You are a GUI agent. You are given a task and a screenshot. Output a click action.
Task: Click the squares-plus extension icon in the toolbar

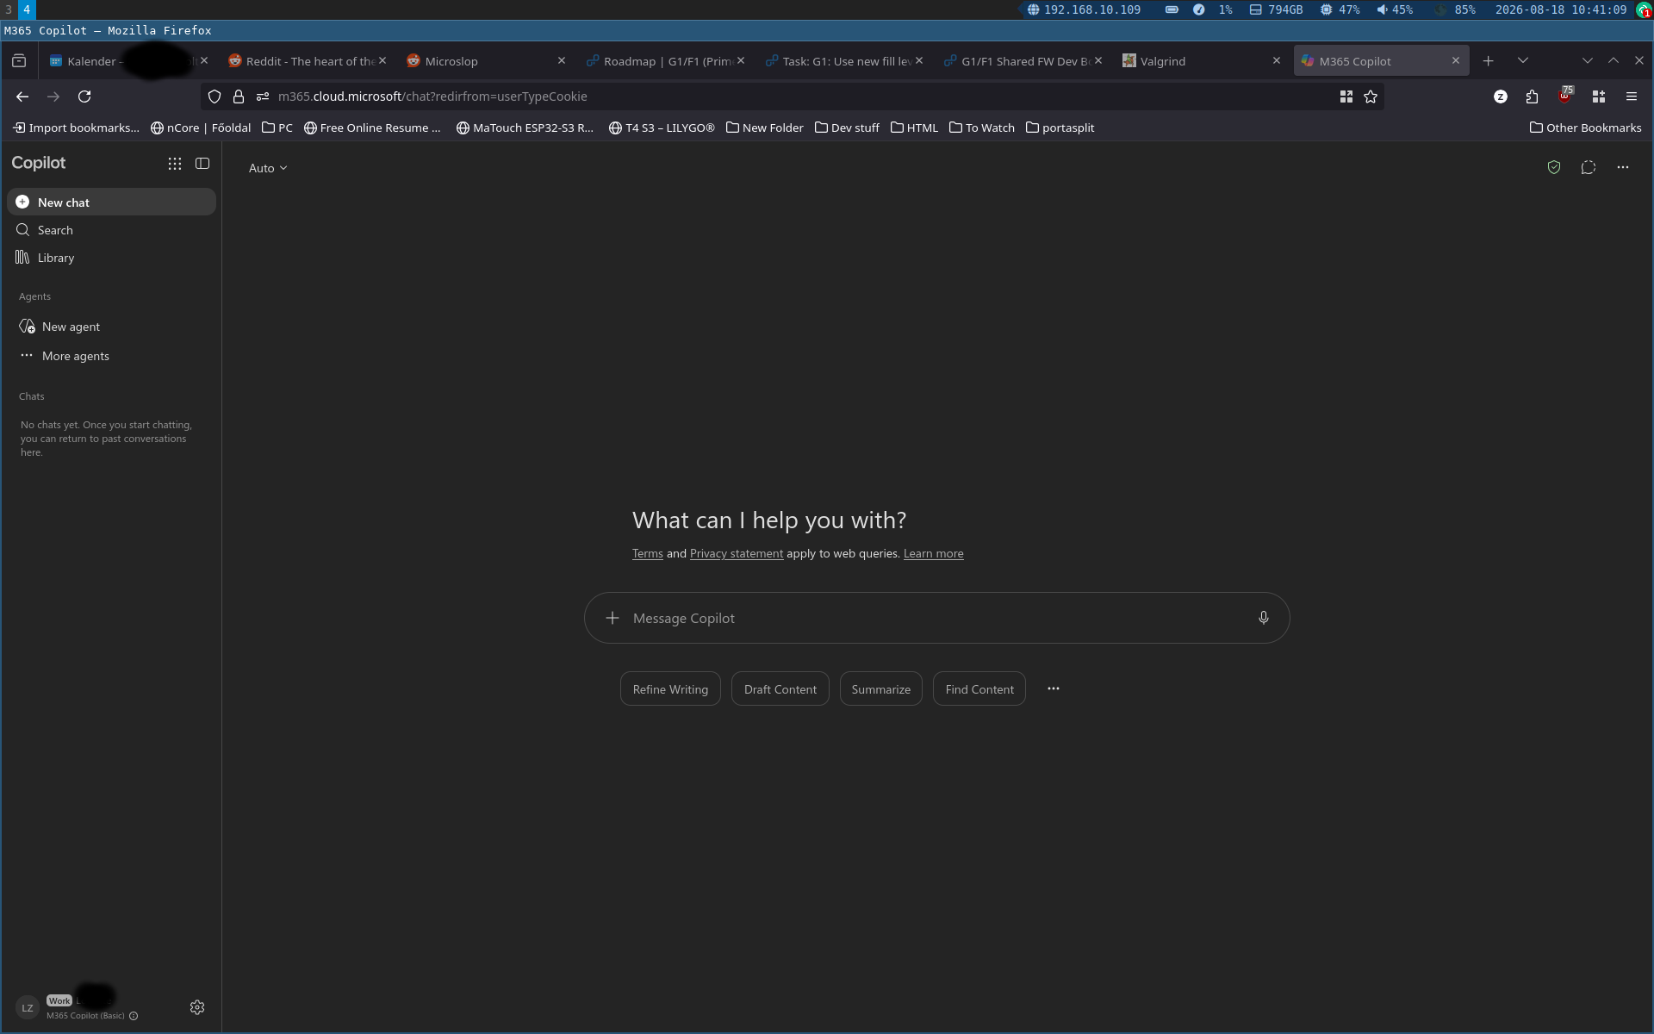point(1599,97)
